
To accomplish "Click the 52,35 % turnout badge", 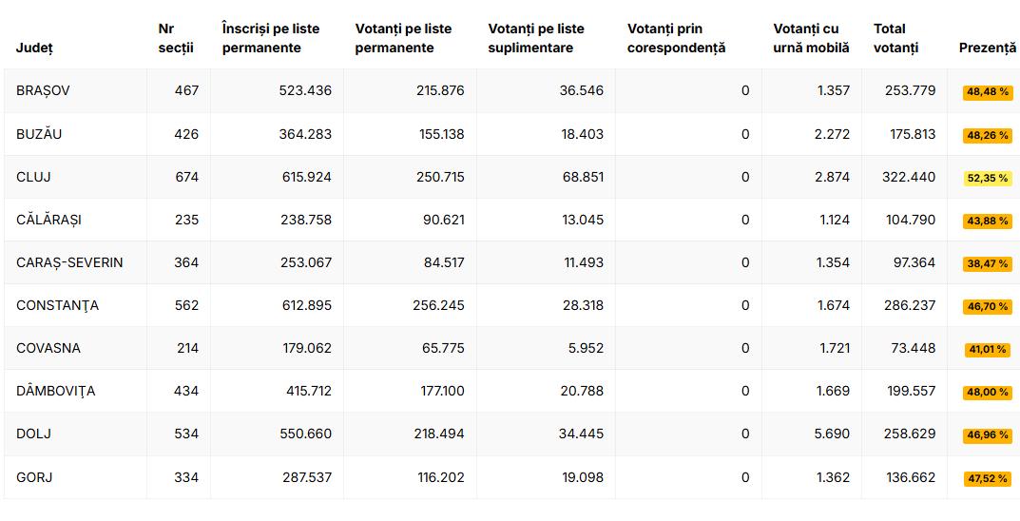I will pos(987,178).
